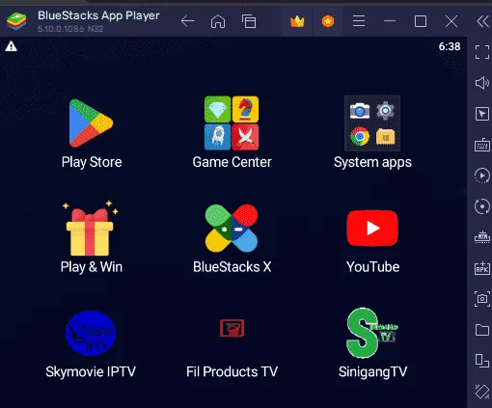The image size is (492, 408).
Task: Click the warning triangle notification
Action: (x=11, y=46)
